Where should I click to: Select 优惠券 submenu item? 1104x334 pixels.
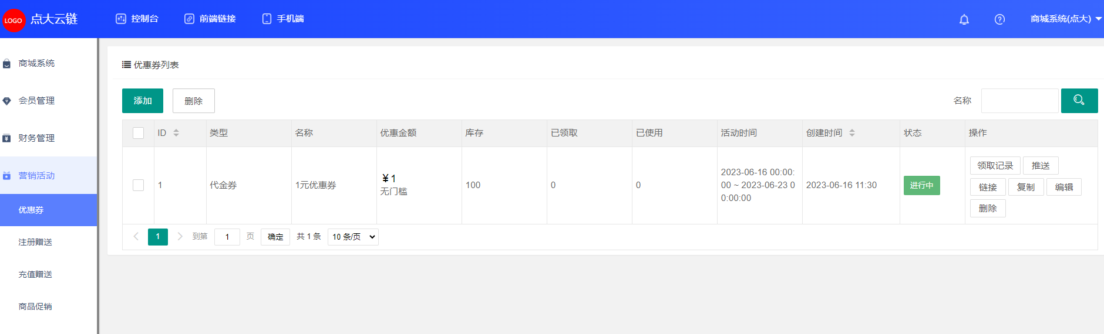[48, 210]
